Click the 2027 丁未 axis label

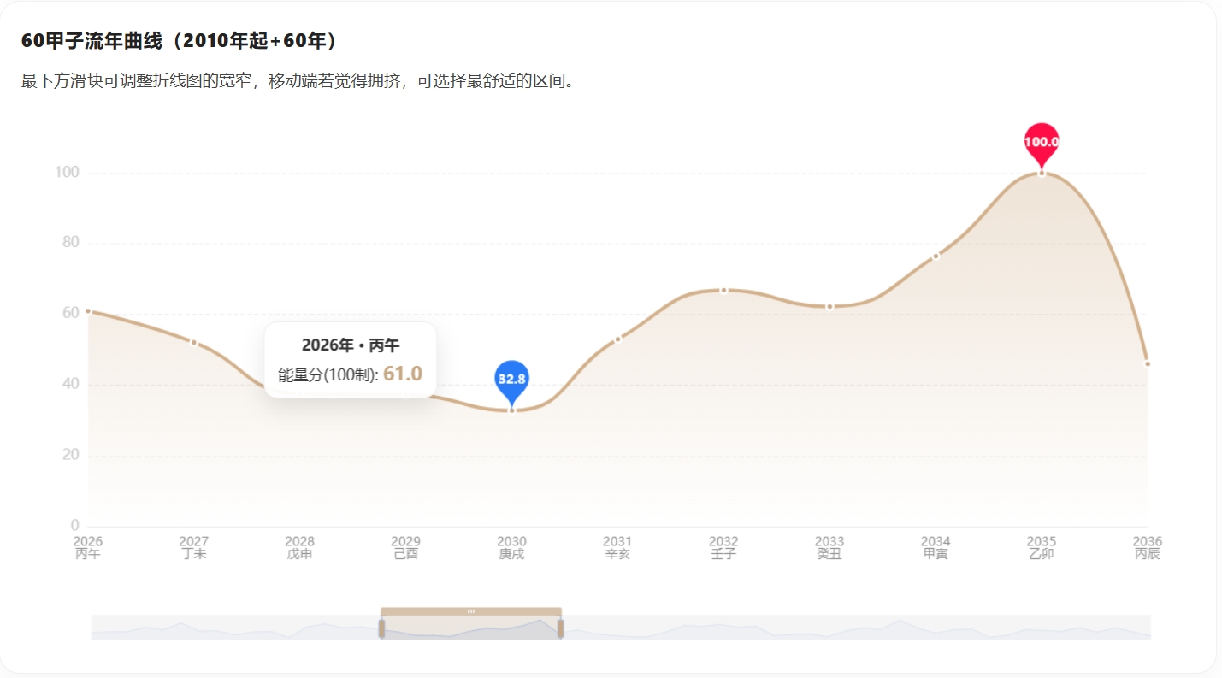pos(193,547)
